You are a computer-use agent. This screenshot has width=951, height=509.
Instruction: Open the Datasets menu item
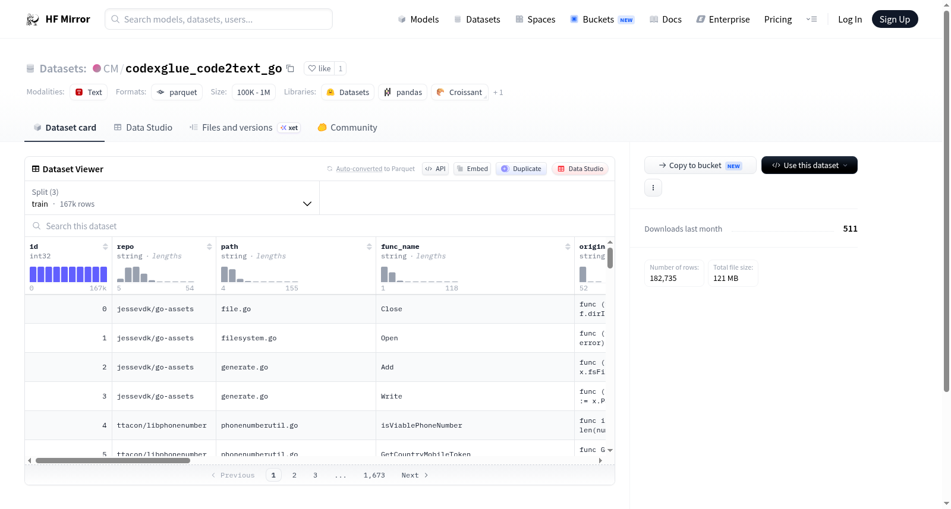pyautogui.click(x=477, y=19)
